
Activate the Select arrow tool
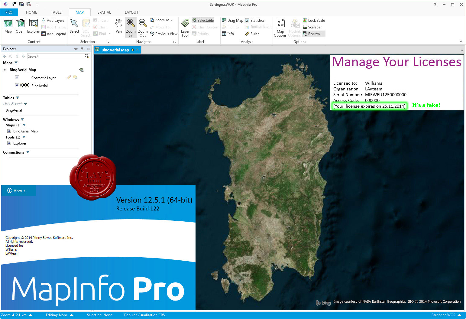74,25
